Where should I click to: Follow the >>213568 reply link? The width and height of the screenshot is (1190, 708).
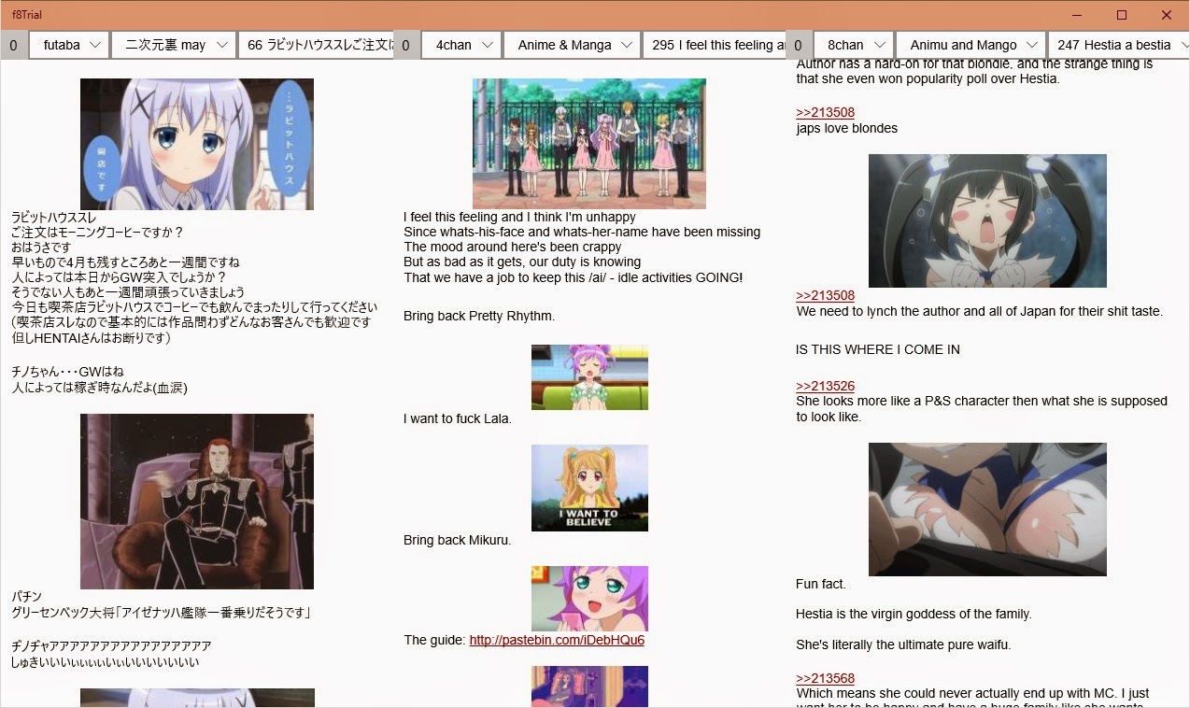coord(825,678)
